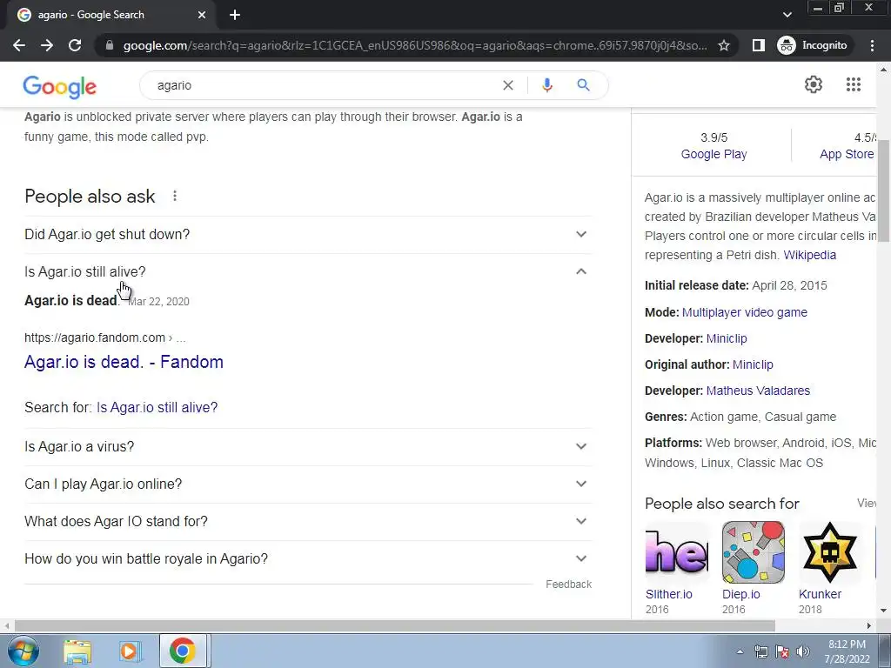Viewport: 891px width, 668px height.
Task: View site info via the lock icon
Action: click(110, 45)
